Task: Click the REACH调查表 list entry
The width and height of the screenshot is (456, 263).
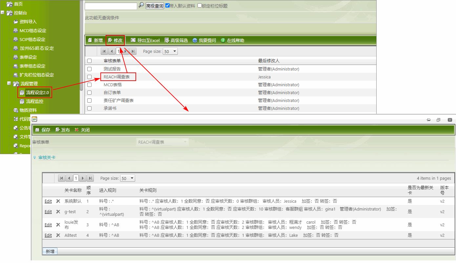Action: [x=116, y=77]
